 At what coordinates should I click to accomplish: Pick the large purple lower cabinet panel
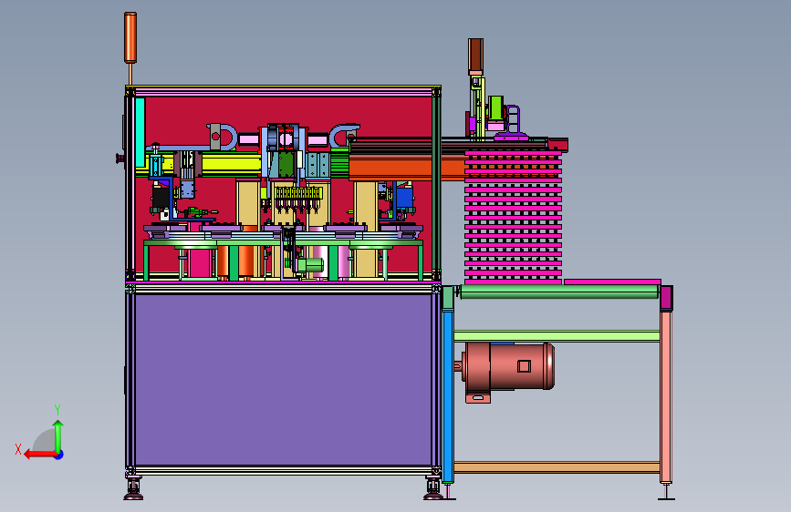283,380
